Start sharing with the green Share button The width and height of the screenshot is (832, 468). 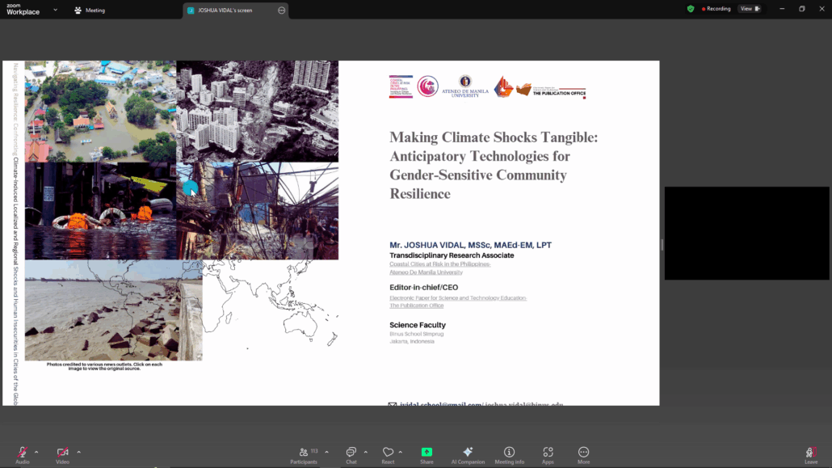coord(427,455)
